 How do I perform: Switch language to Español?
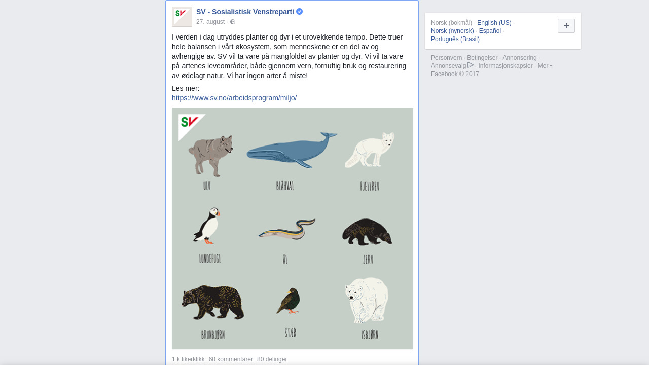tap(490, 31)
